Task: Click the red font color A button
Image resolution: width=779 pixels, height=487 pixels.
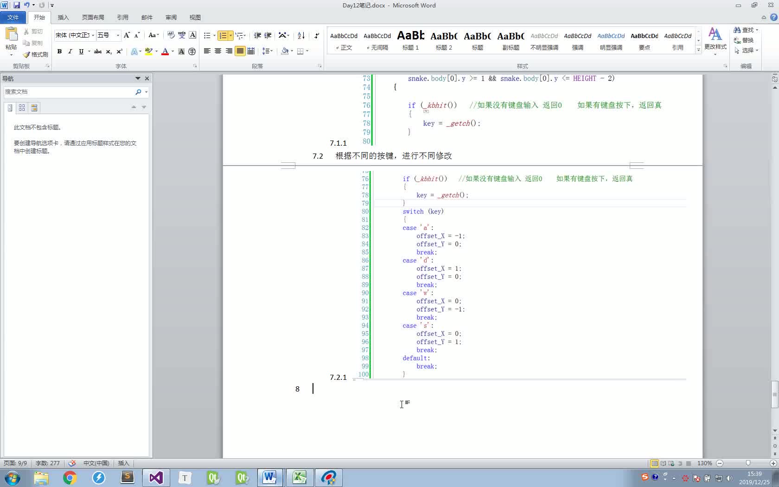Action: 165,51
